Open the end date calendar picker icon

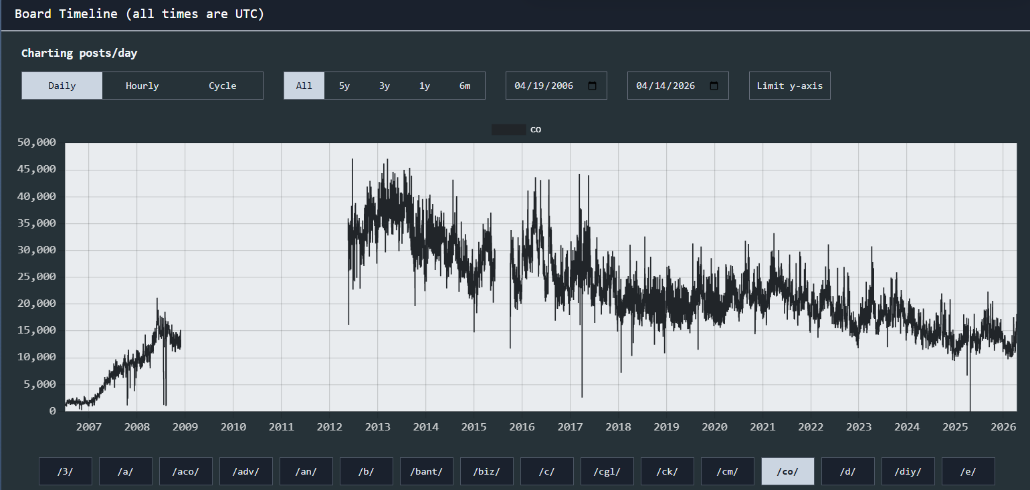[x=714, y=86]
